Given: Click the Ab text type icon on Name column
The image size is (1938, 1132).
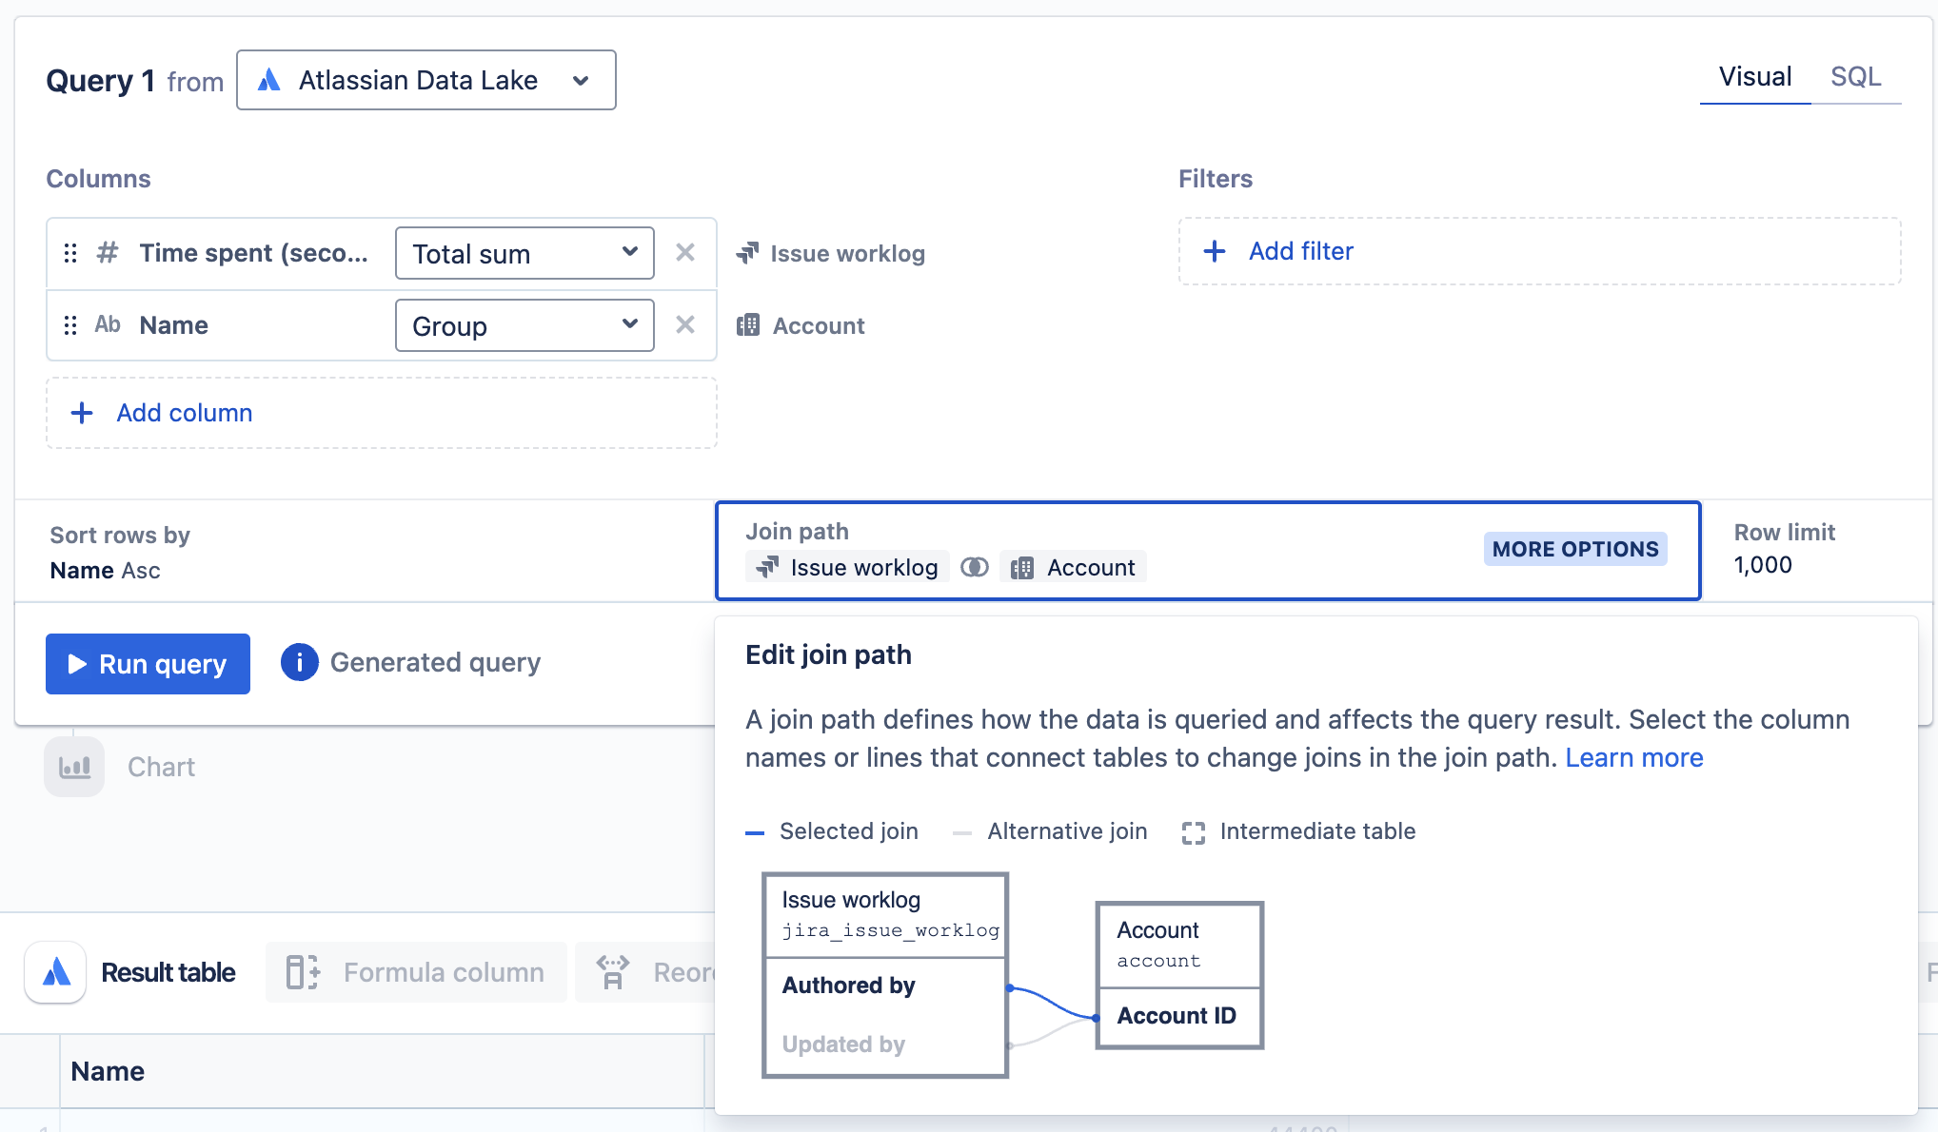Looking at the screenshot, I should coord(107,324).
